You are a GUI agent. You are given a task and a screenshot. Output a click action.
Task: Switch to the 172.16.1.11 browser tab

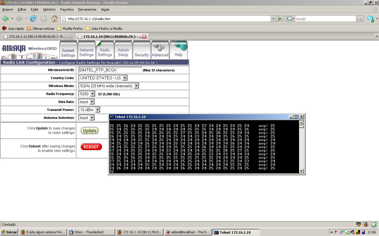pos(37,37)
